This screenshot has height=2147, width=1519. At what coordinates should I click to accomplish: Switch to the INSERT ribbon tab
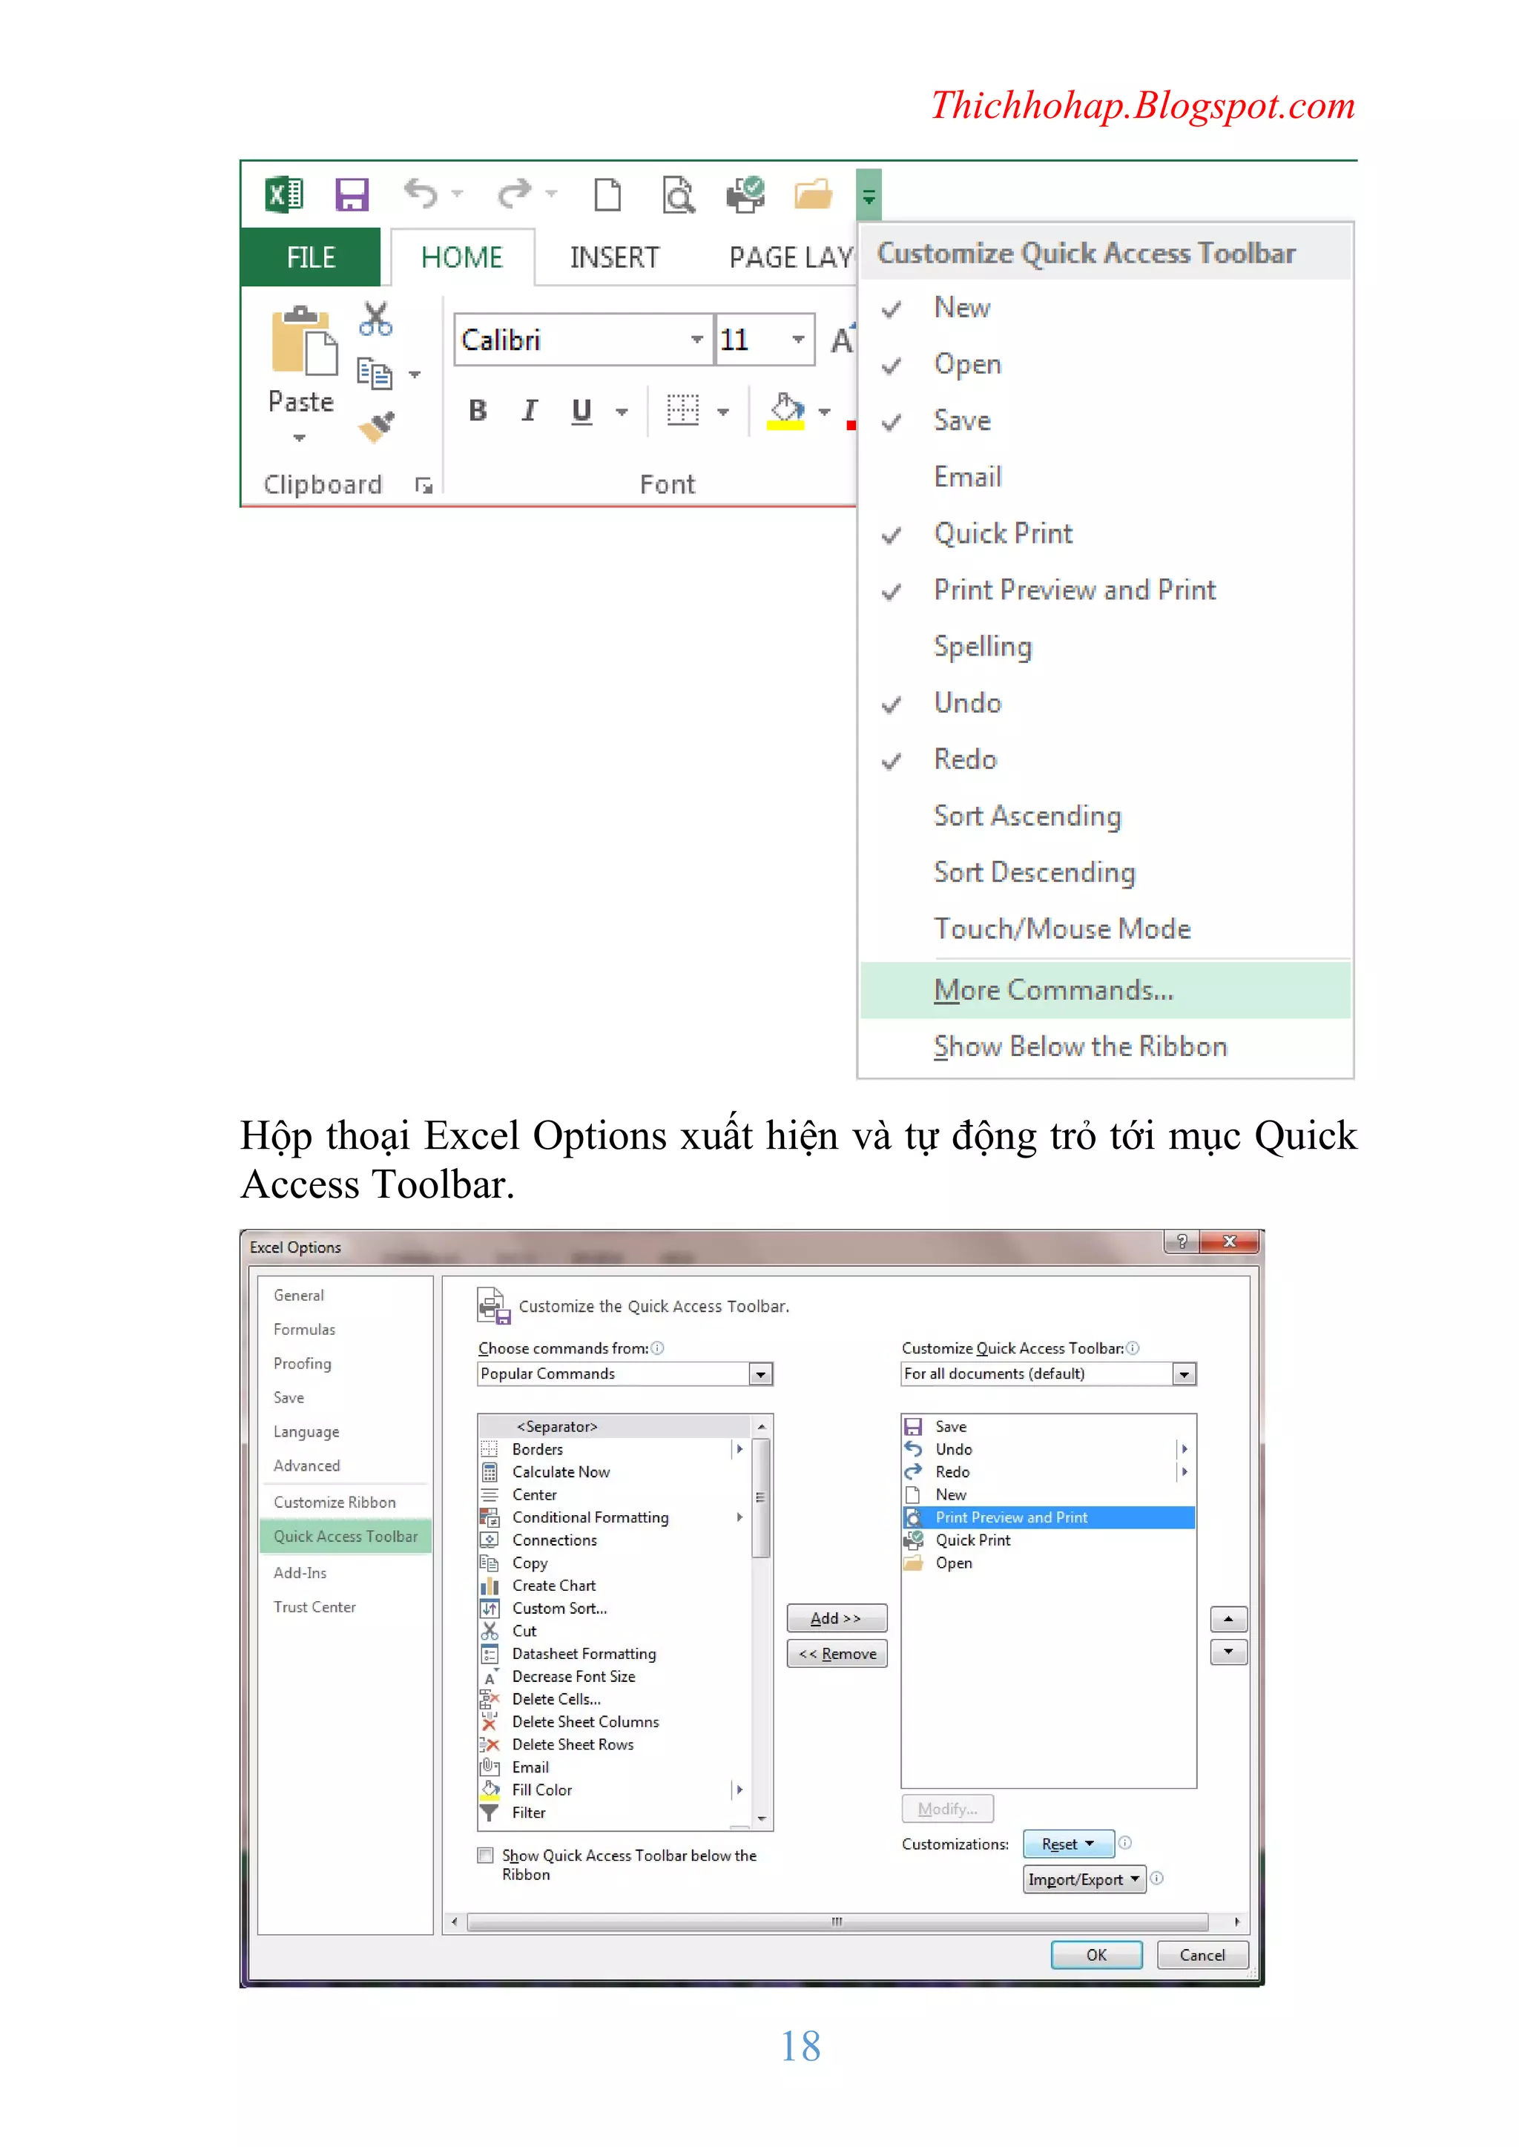(615, 257)
